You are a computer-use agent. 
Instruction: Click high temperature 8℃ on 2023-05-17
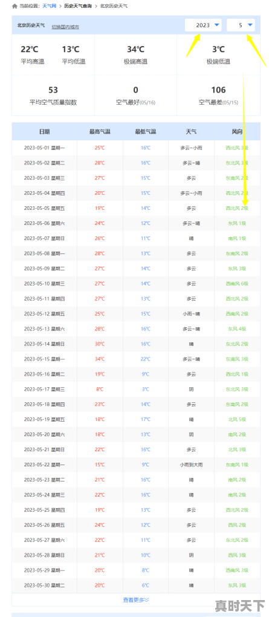[100, 389]
